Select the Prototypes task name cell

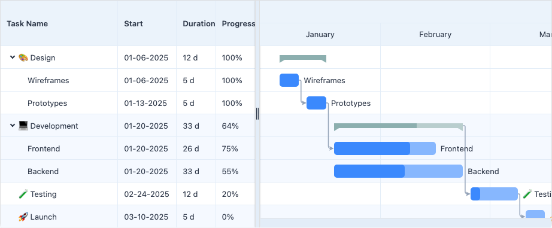tap(59, 103)
